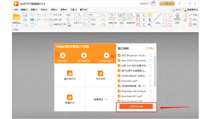This screenshot has height=119, width=211.
Task: Select the 选取工具 selection tool
Action: (x=55, y=20)
